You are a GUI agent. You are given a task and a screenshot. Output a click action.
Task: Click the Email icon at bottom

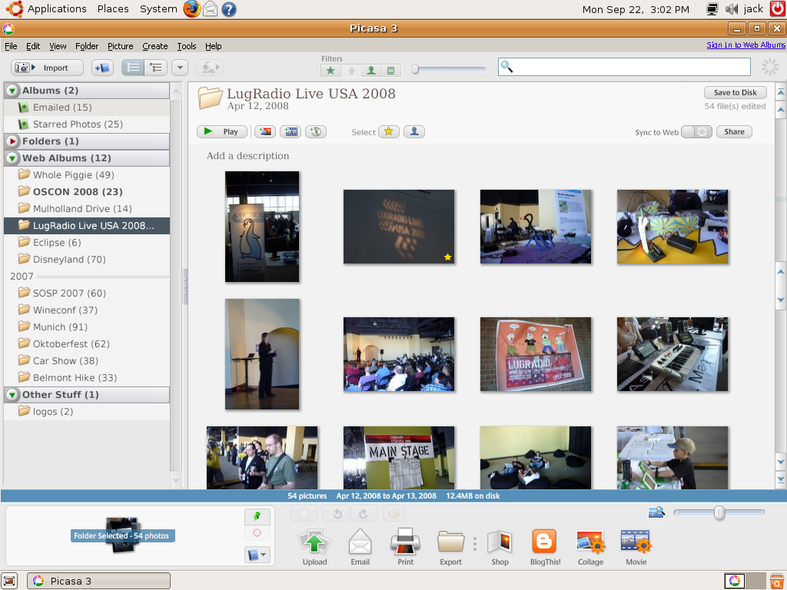point(360,545)
